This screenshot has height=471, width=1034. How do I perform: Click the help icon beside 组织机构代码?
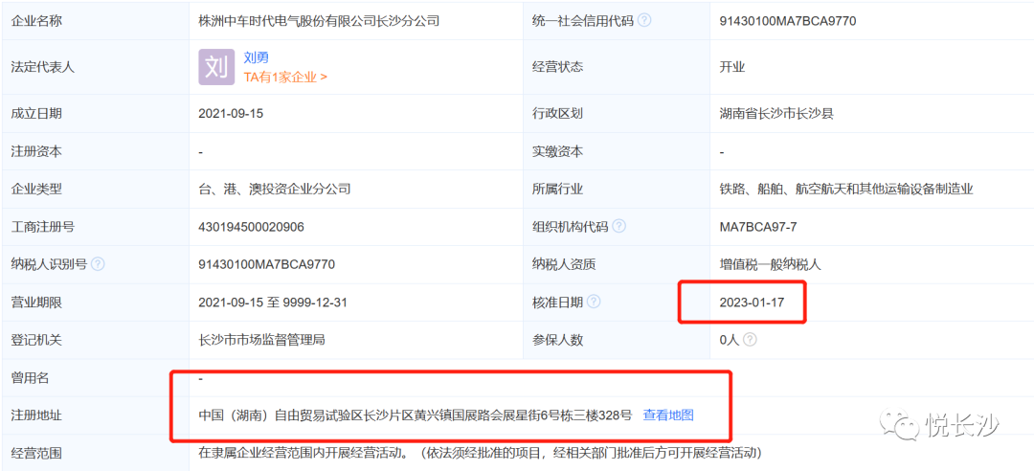coord(618,227)
